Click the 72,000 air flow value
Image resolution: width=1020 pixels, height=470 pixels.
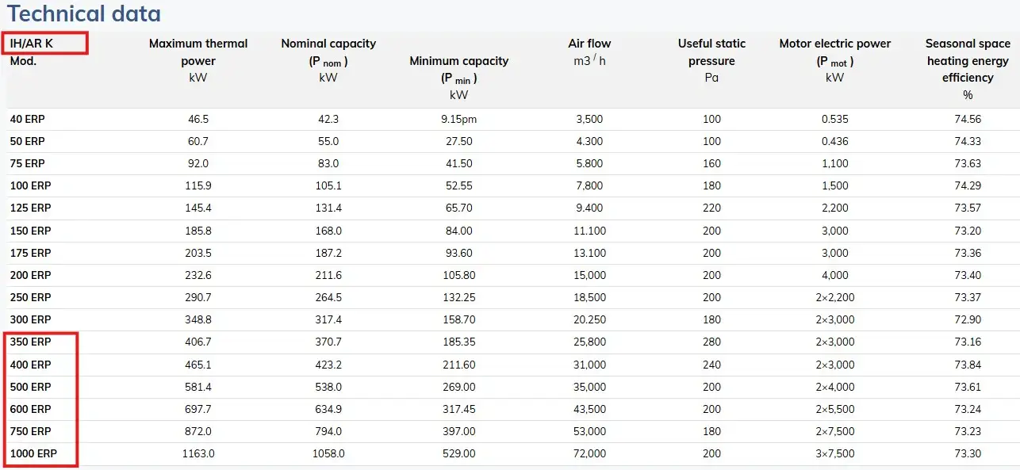point(589,453)
